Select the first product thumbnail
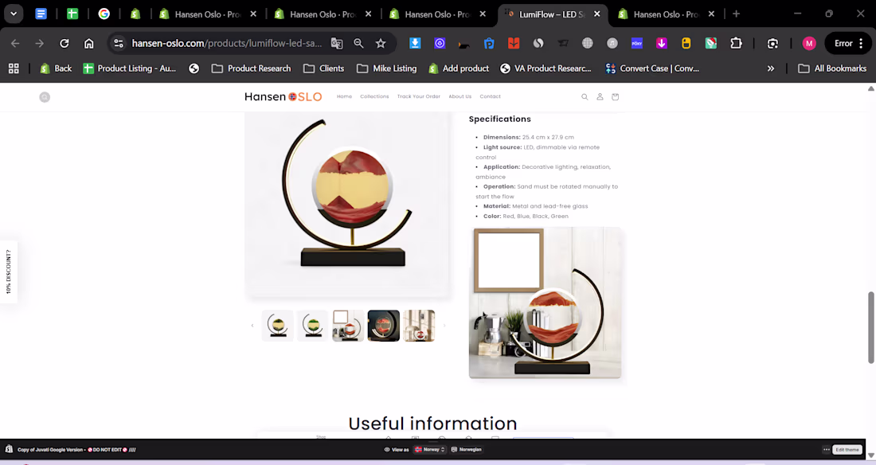The height and width of the screenshot is (465, 876). pyautogui.click(x=278, y=326)
